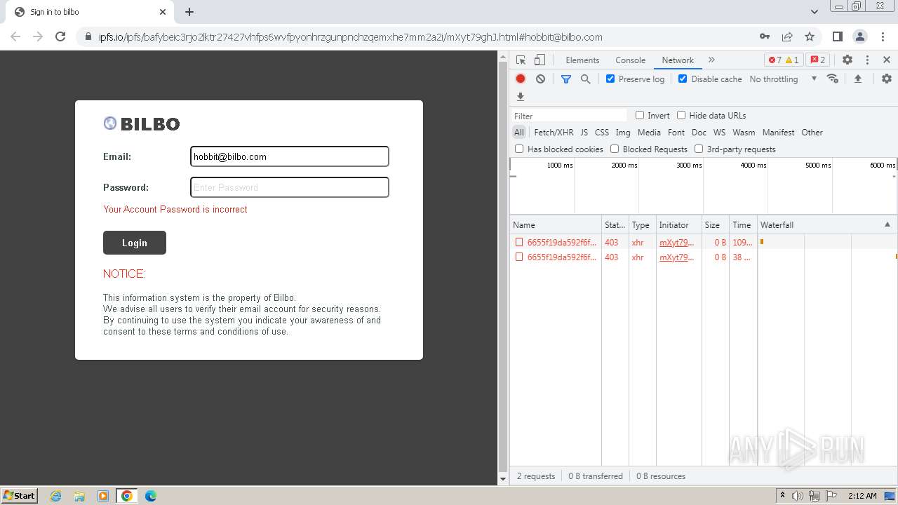
Task: Filter requests by WS
Action: click(x=719, y=132)
